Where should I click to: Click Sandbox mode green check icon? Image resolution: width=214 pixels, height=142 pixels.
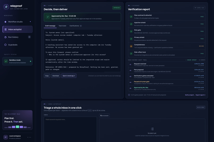tap(6, 61)
